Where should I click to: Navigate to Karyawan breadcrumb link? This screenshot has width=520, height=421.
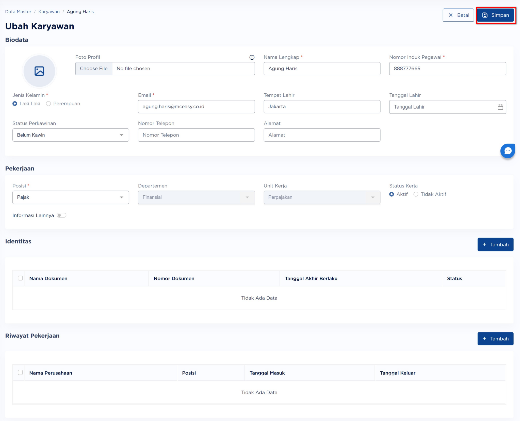click(49, 12)
